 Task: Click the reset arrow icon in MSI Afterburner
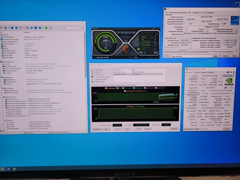click(150, 57)
